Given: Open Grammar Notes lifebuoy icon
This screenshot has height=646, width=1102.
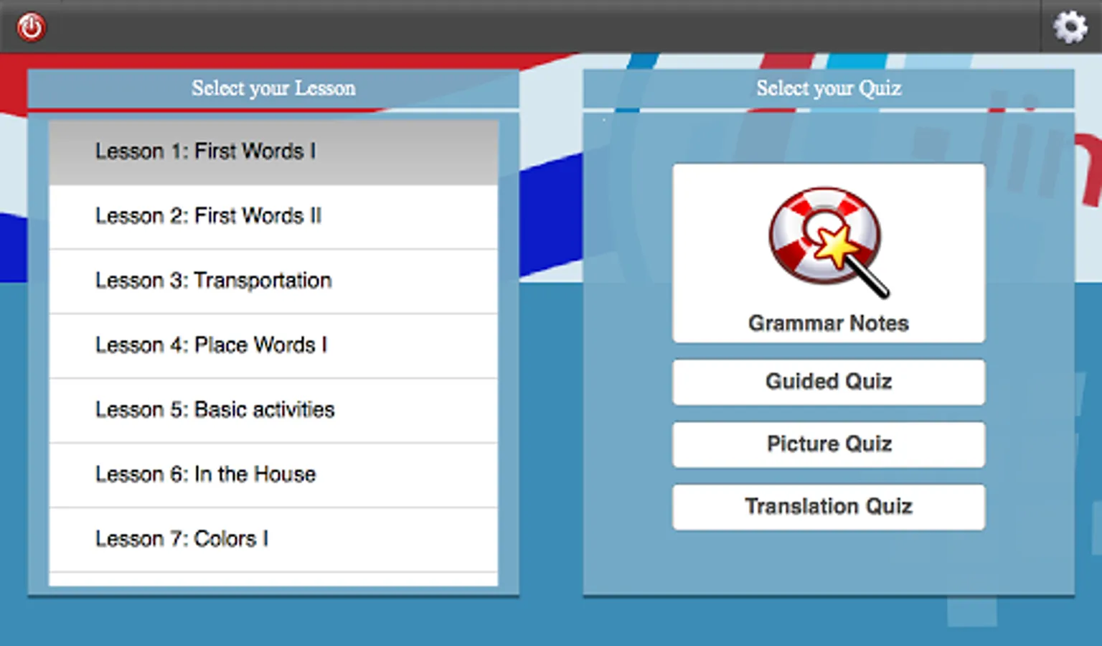Looking at the screenshot, I should pyautogui.click(x=829, y=243).
